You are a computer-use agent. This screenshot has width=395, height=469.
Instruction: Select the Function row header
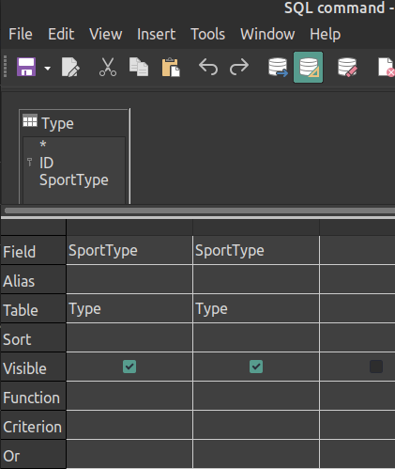click(x=33, y=397)
